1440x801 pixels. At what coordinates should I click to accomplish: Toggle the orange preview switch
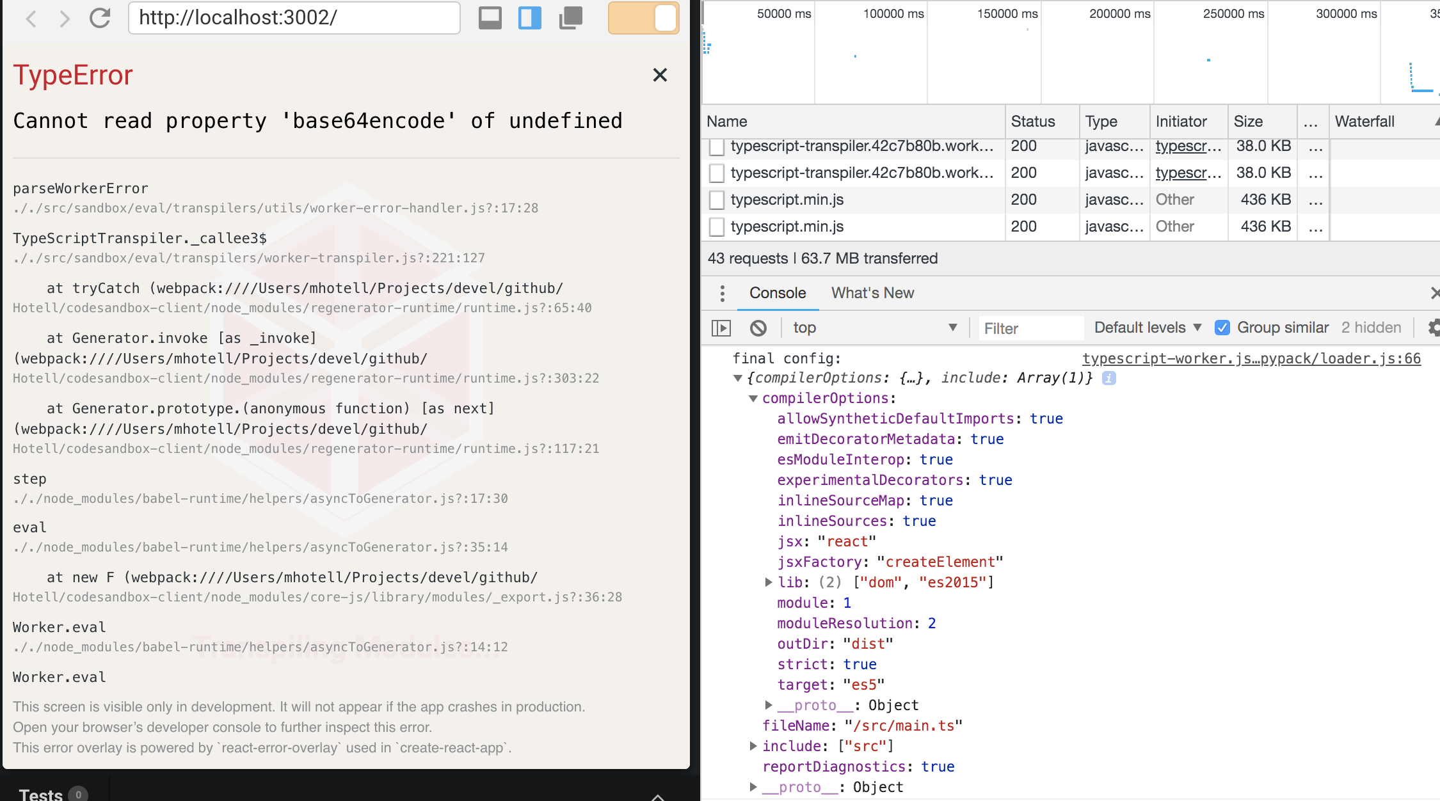click(643, 18)
